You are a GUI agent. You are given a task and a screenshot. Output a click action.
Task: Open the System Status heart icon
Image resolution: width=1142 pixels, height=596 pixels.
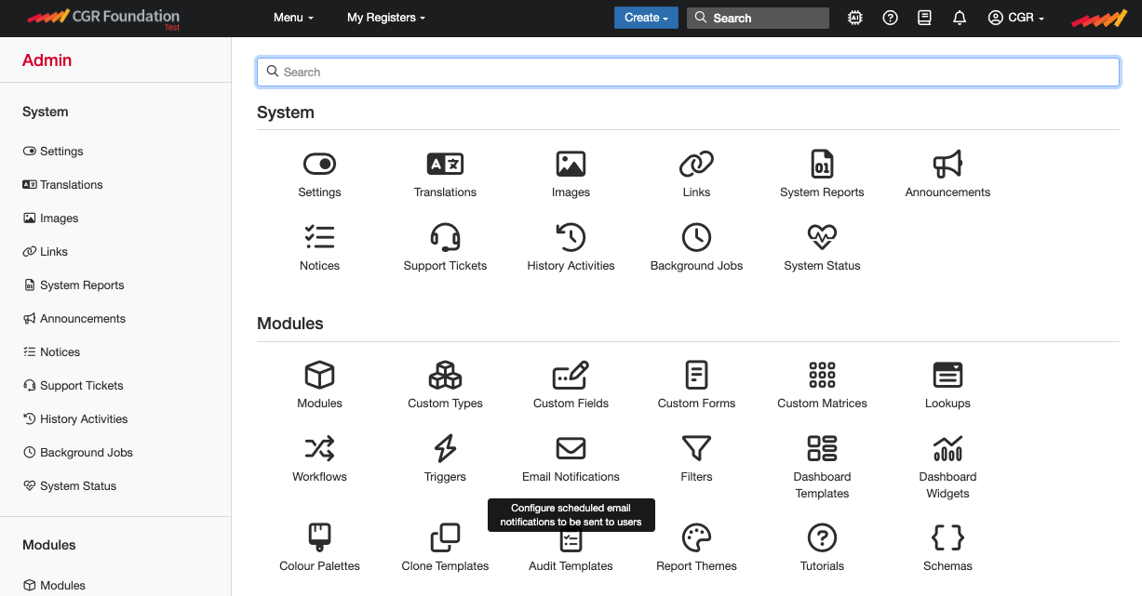point(822,236)
